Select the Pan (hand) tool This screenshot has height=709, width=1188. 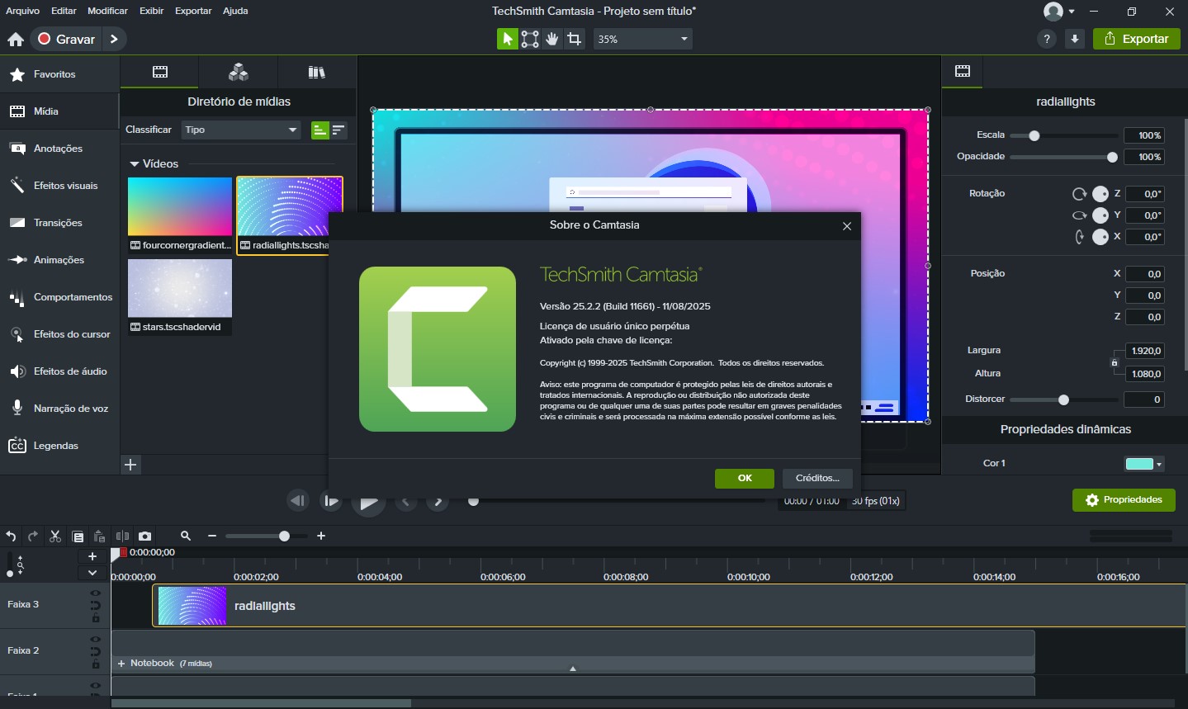551,38
